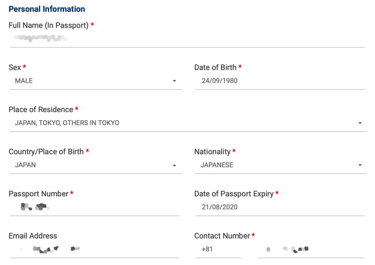Select the Date of Birth field 24/09/1980
The width and height of the screenshot is (375, 265).
tap(280, 81)
